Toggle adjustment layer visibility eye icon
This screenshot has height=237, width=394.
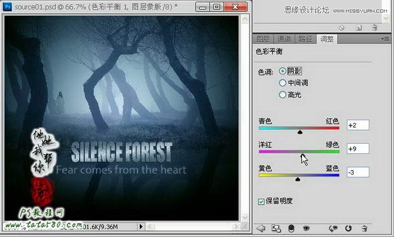(306, 228)
